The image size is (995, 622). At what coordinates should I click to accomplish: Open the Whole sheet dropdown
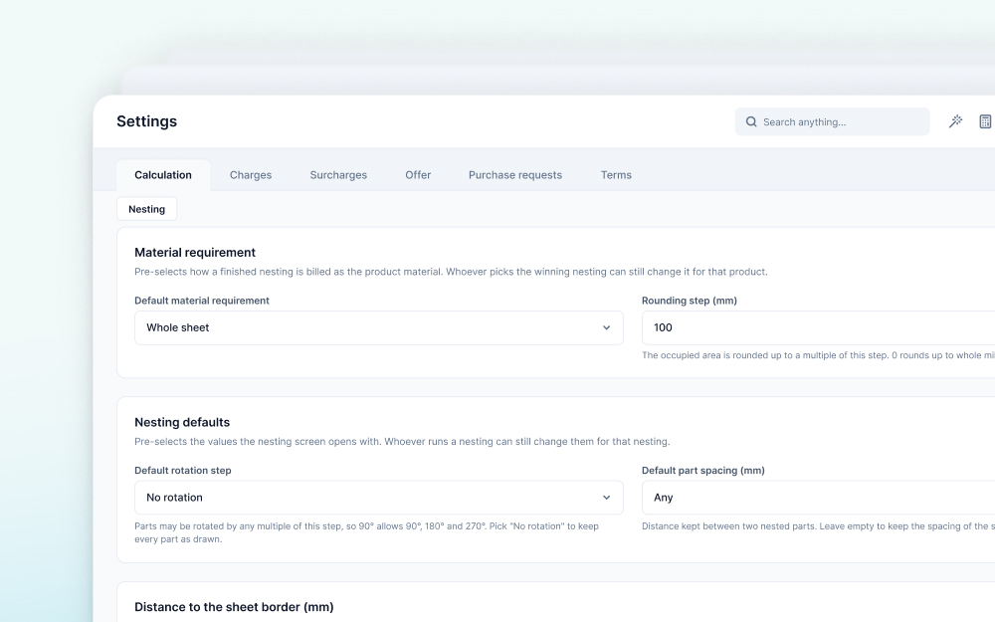[379, 328]
